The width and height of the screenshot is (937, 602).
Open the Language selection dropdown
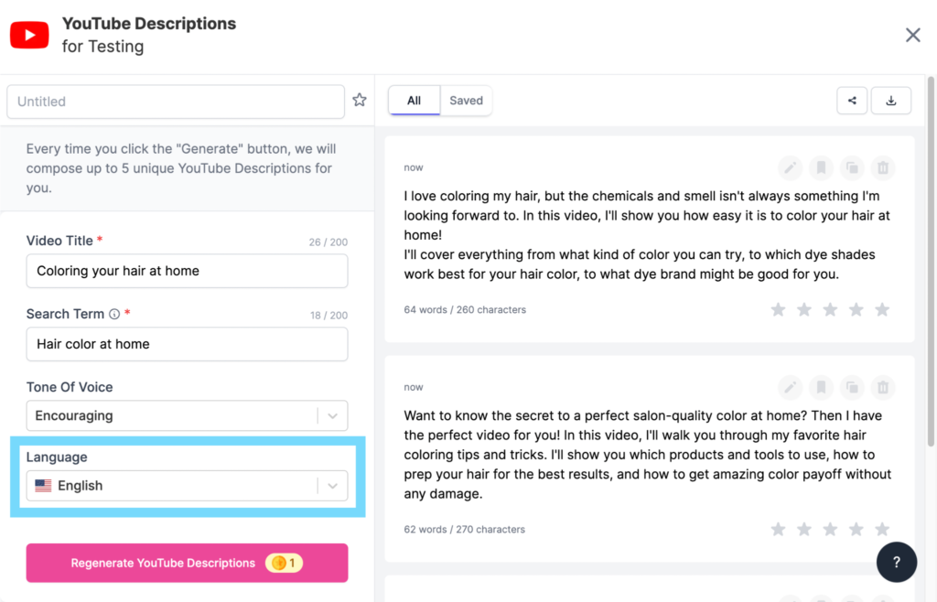tap(334, 485)
